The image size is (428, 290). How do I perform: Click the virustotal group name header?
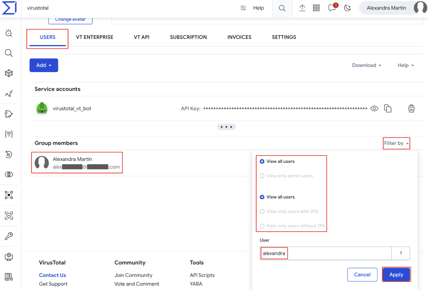pyautogui.click(x=38, y=8)
